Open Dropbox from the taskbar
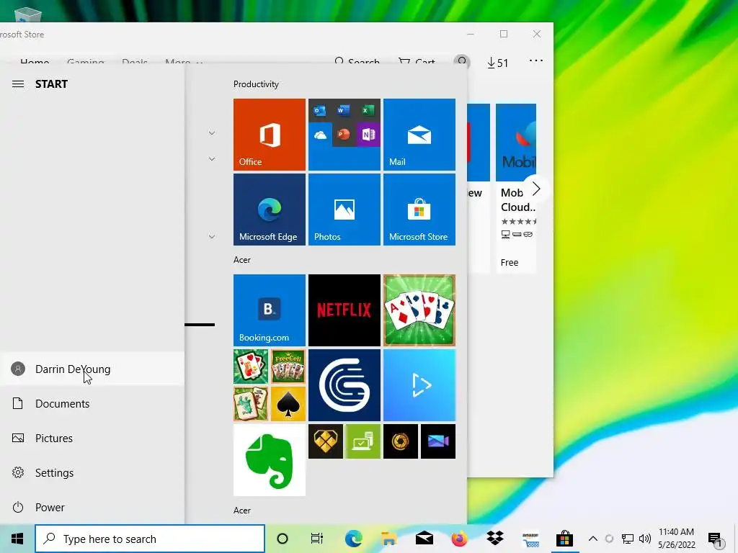The width and height of the screenshot is (738, 553). tap(494, 539)
